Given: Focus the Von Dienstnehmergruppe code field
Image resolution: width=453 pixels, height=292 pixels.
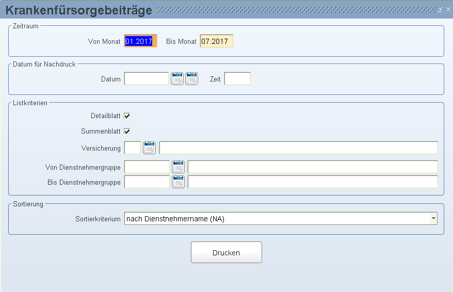Looking at the screenshot, I should (x=147, y=167).
